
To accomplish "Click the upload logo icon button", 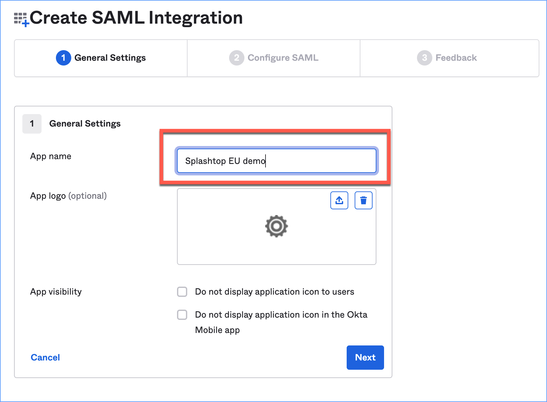I will [339, 200].
